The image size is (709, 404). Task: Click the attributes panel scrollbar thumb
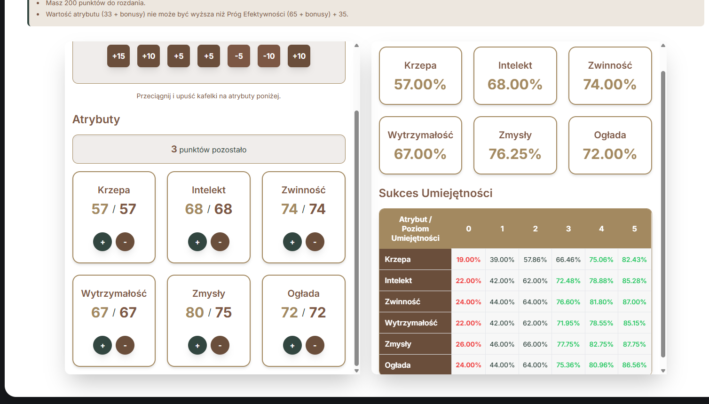click(x=356, y=235)
